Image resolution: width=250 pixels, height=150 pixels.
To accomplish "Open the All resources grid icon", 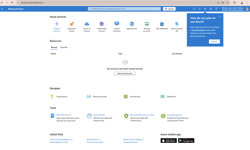I will (x=126, y=96).
